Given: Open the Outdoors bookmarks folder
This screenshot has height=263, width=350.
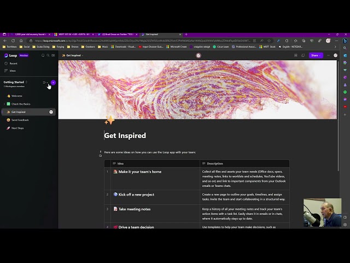Looking at the screenshot, I should click(x=88, y=47).
